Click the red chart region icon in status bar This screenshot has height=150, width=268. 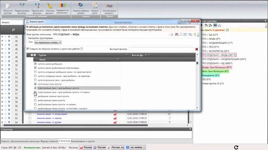[x=81, y=147]
